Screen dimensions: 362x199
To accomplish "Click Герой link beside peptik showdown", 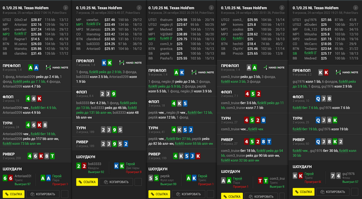I will coord(203,176).
